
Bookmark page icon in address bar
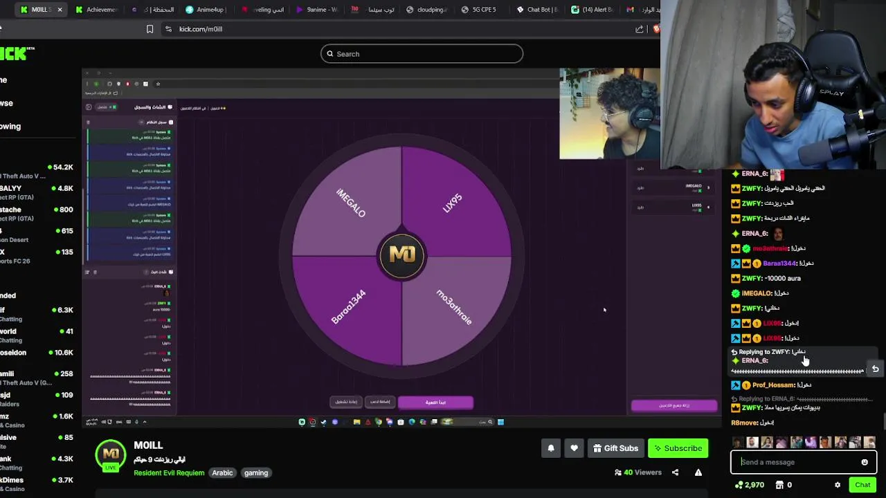[150, 29]
